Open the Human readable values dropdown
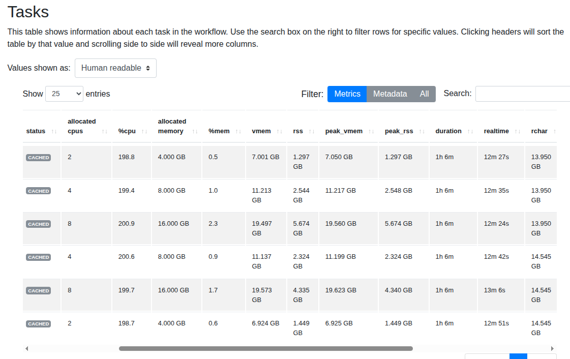This screenshot has height=359, width=570. [115, 68]
